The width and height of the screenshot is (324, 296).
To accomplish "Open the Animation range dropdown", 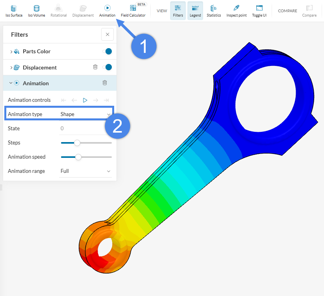I will 85,171.
